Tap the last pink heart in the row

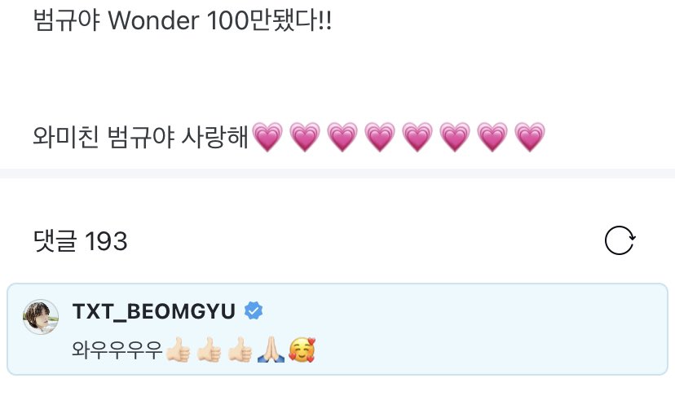pos(530,137)
